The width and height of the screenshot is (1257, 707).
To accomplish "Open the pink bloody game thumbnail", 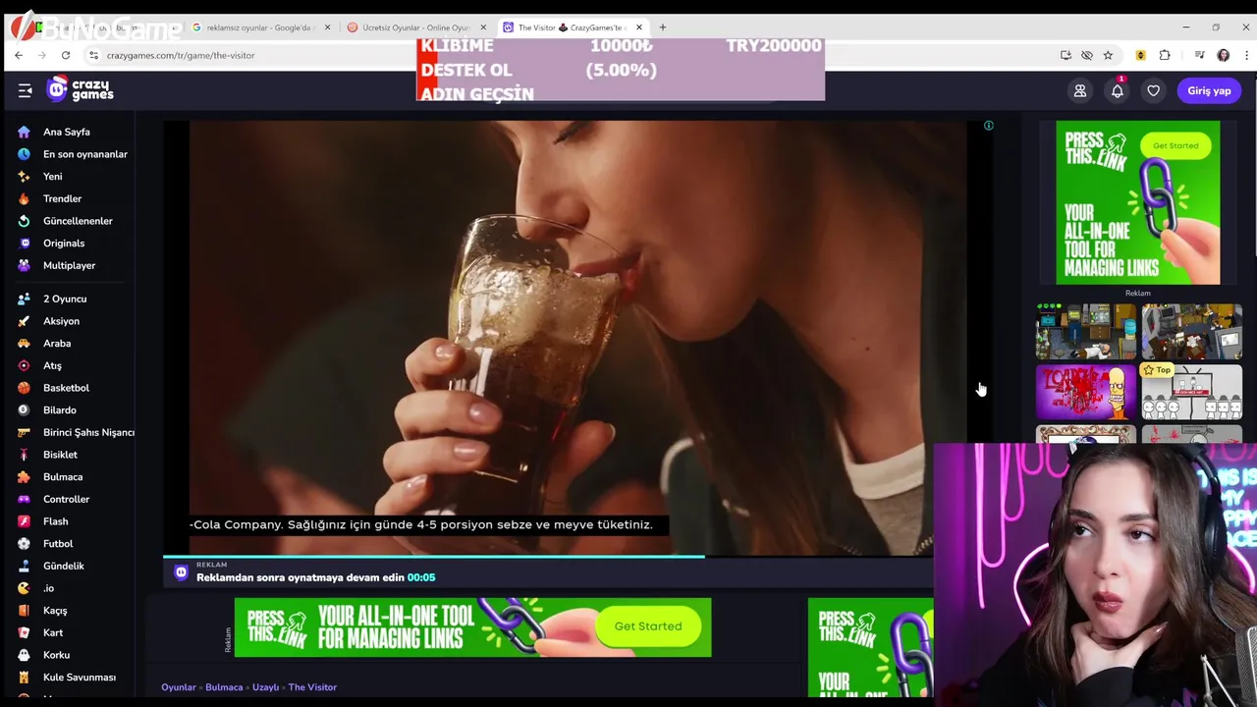I will tap(1086, 392).
